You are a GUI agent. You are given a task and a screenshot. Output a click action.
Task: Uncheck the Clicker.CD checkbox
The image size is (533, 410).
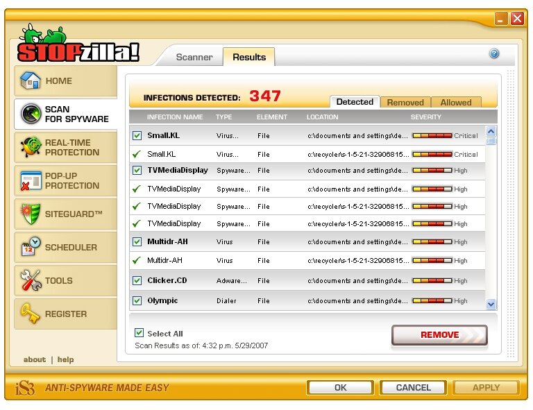pos(137,280)
